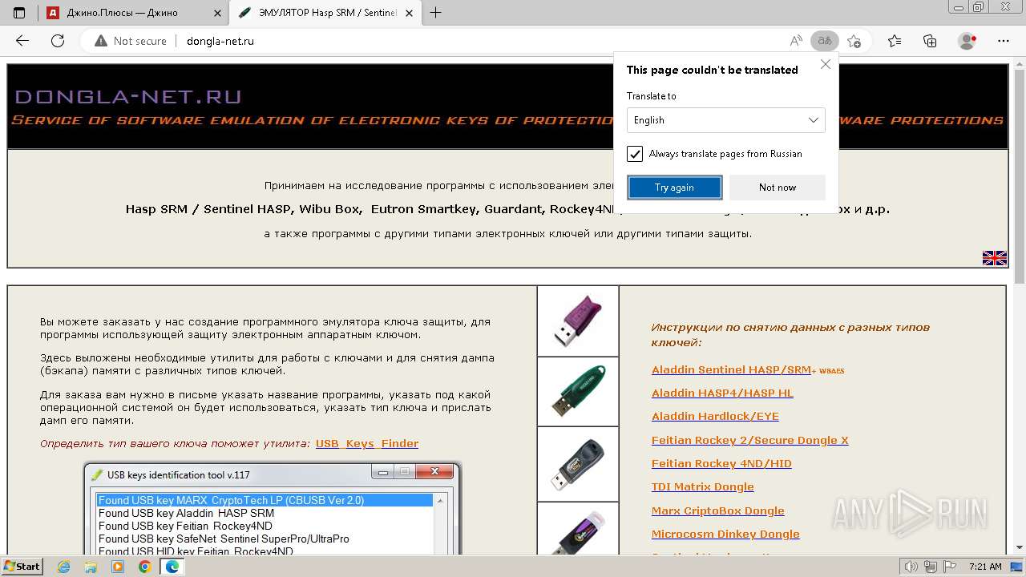Click the Try again button
1026x577 pixels.
coord(674,188)
